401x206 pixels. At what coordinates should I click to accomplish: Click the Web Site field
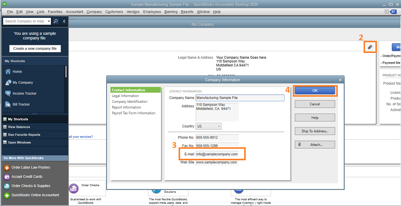tap(217, 162)
